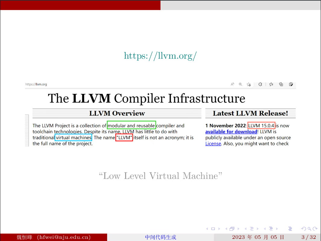The height and width of the screenshot is (241, 321).
Task: Open the teal https://llvm.org/ heading link
Action: [x=160, y=56]
